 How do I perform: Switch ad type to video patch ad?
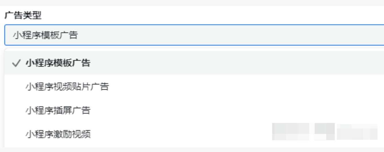point(67,87)
